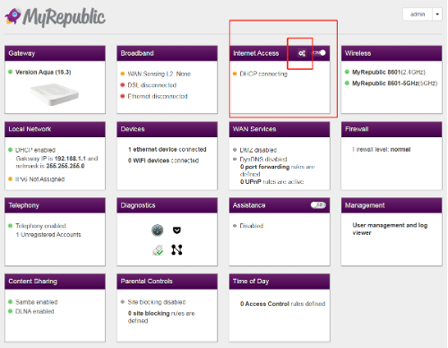The width and height of the screenshot is (448, 348).
Task: Open the Time of Day card
Action: (280, 308)
